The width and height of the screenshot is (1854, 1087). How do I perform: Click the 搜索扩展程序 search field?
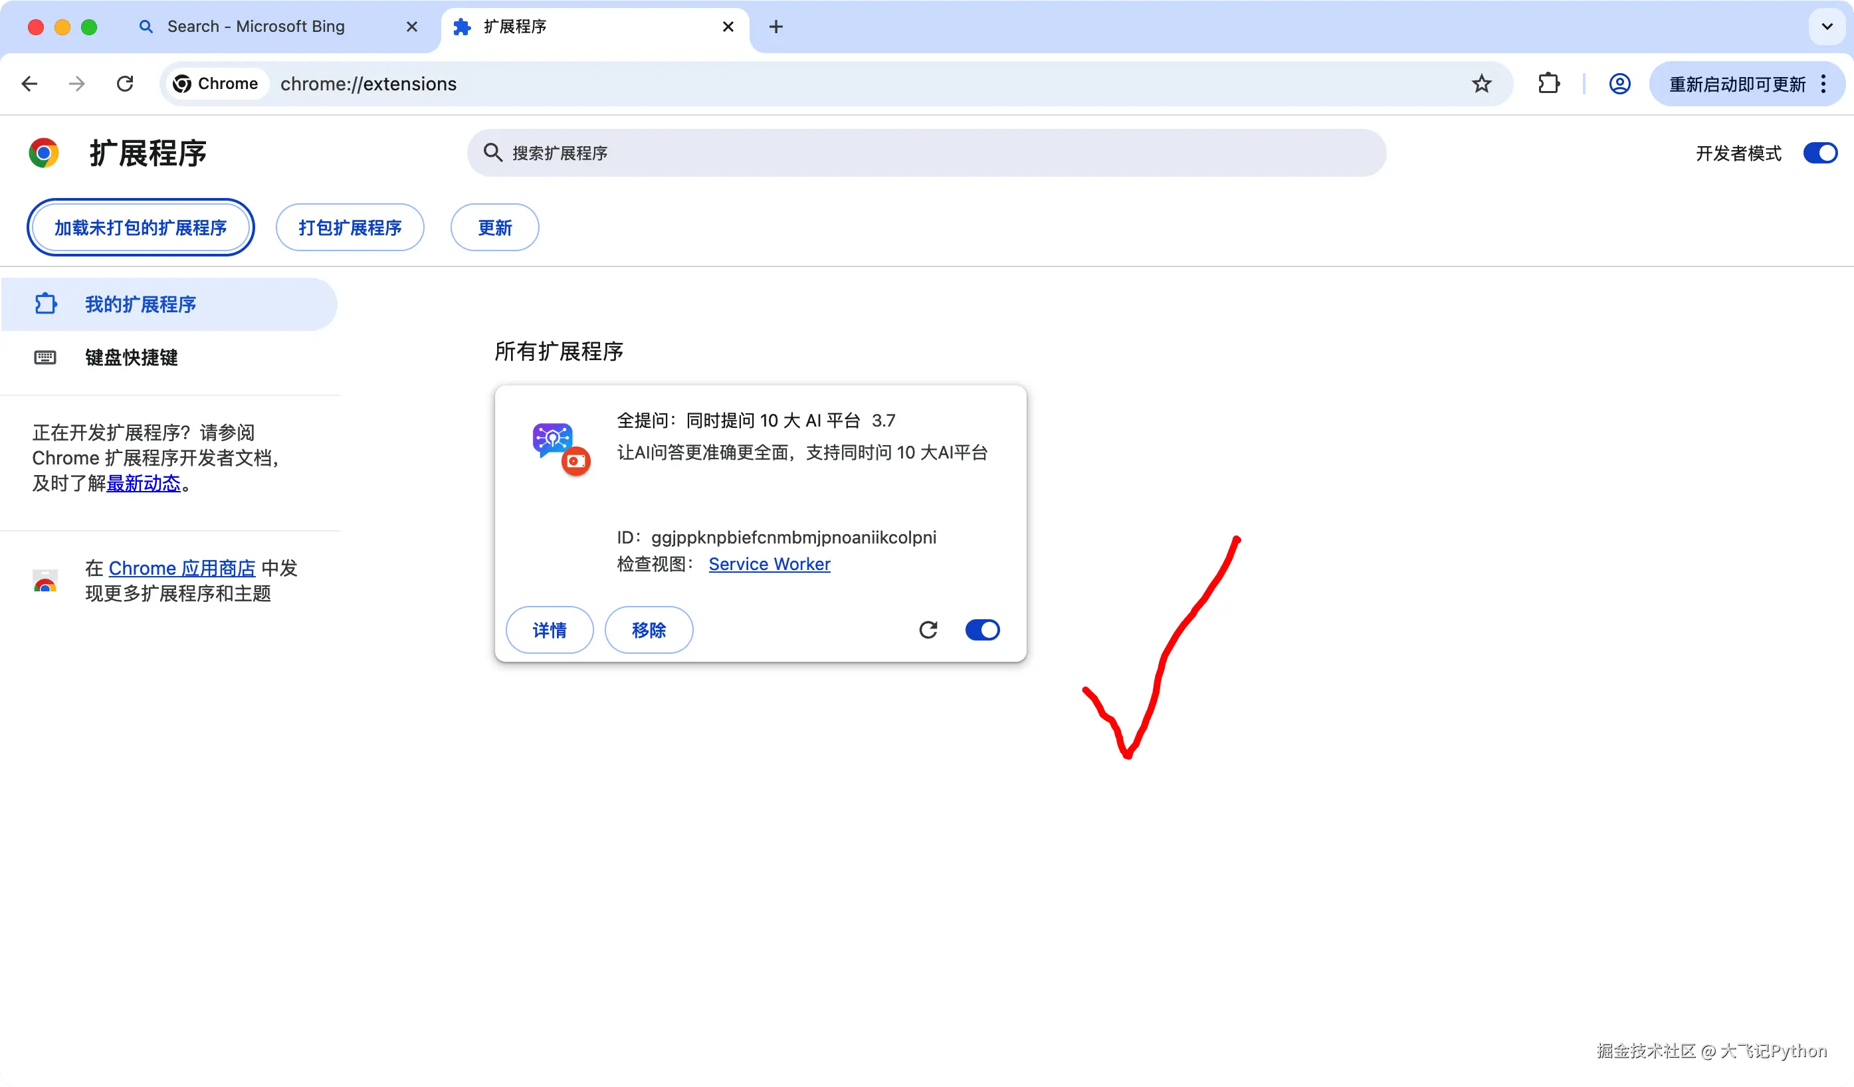pos(927,153)
